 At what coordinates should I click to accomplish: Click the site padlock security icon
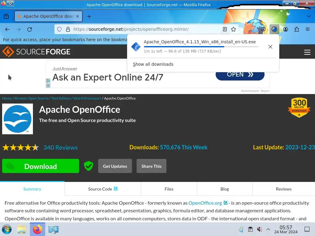[68, 29]
